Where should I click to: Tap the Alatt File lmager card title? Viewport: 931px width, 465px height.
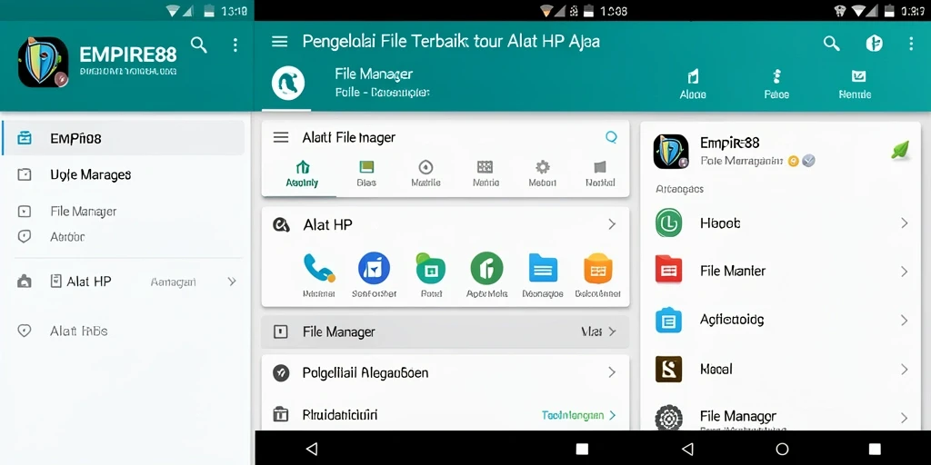[x=348, y=138]
